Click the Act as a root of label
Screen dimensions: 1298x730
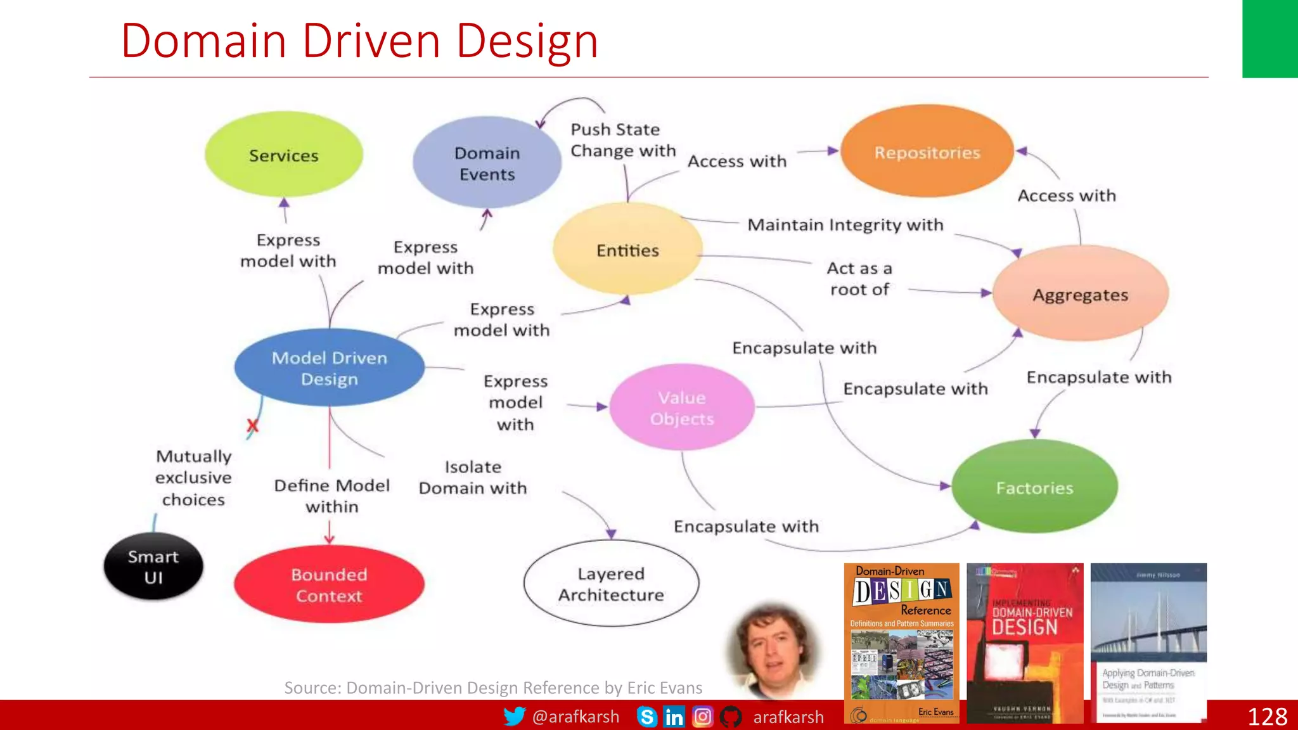(859, 279)
